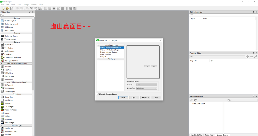Click the Adjust Size toolbar icon
Screen dimensions: 258x136
tap(75, 8)
